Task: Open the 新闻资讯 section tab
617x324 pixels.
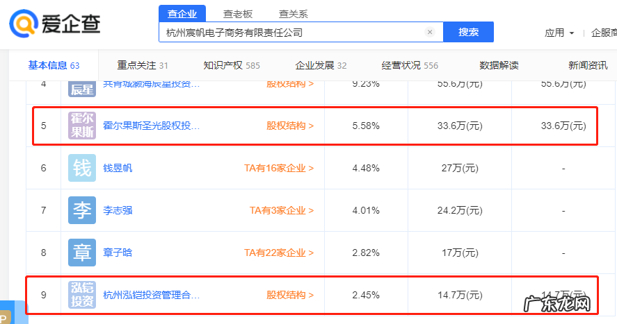Action: click(x=588, y=65)
